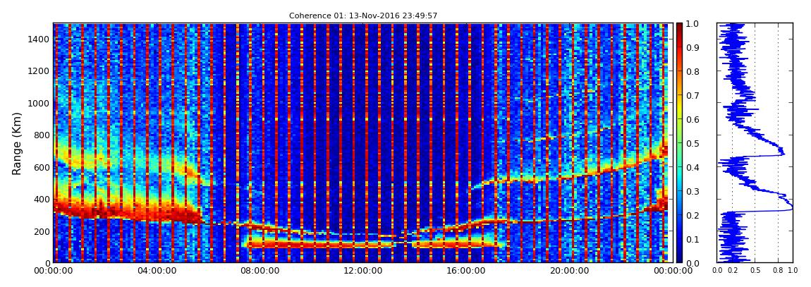This screenshot has width=811, height=287.
Task: Click the 1200 range axis tick label
Action: (38, 71)
